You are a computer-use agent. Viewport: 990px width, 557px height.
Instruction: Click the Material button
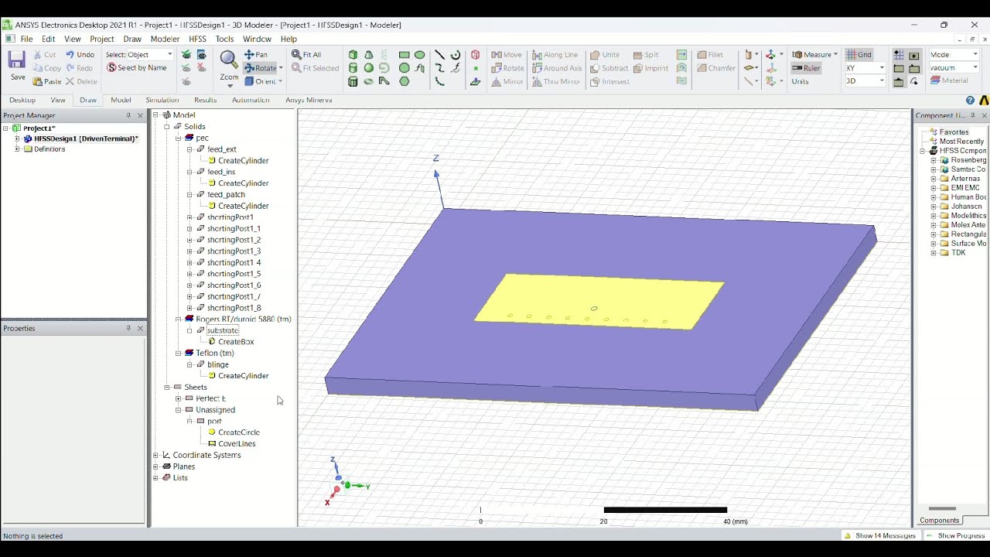click(x=949, y=80)
